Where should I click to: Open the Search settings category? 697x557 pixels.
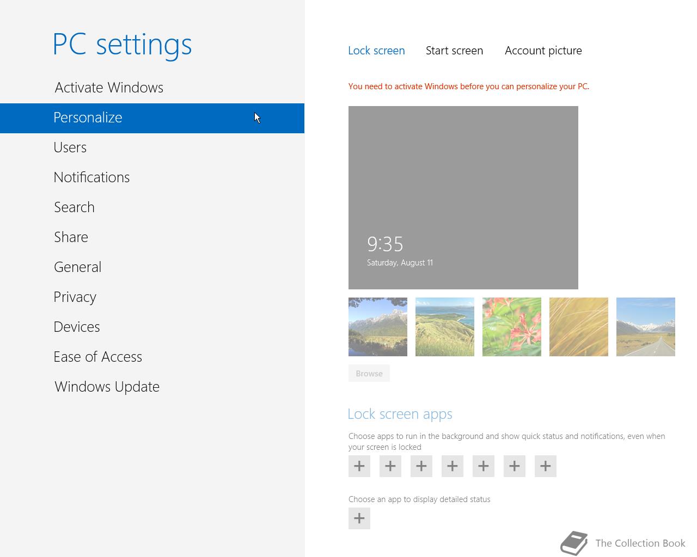pyautogui.click(x=152, y=207)
